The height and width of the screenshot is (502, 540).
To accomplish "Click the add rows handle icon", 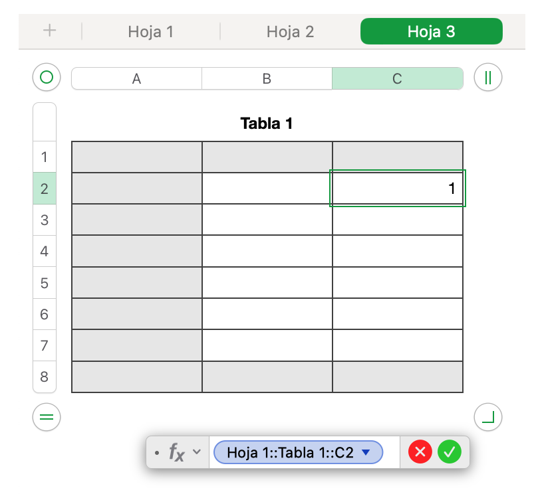I will [47, 418].
